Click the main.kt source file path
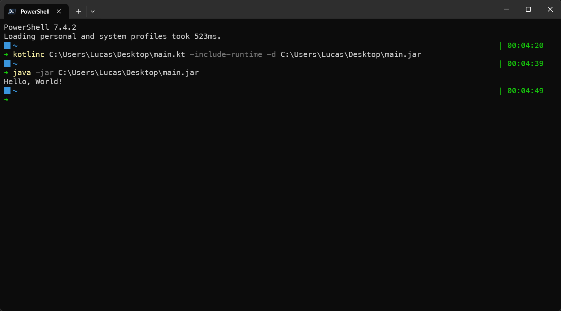The image size is (561, 311). pos(117,54)
